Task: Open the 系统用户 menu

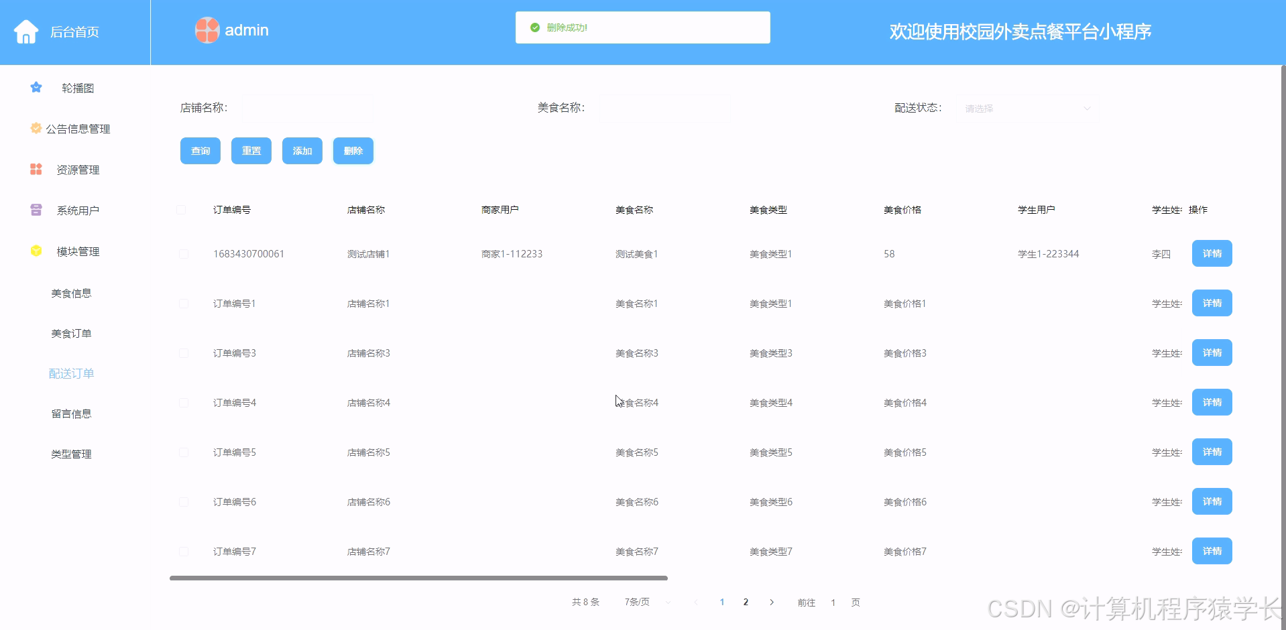Action: point(78,210)
